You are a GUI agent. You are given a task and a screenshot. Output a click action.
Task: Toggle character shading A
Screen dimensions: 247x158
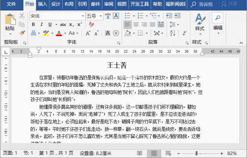[x=108, y=33]
